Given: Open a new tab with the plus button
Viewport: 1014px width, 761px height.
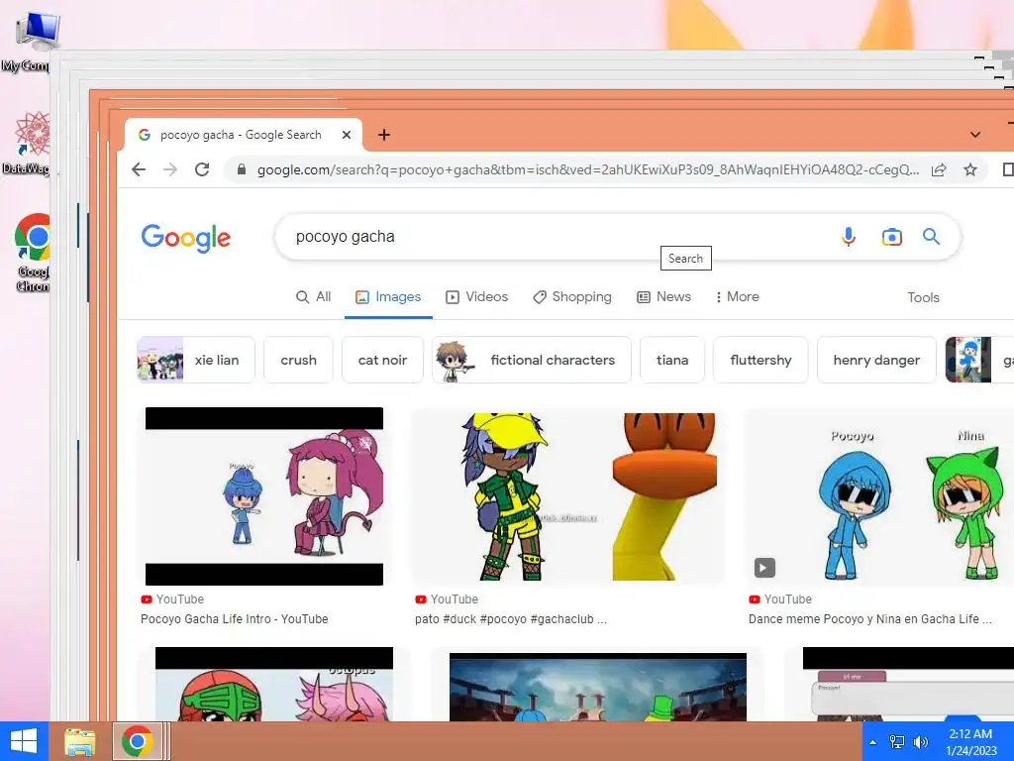Looking at the screenshot, I should [384, 135].
